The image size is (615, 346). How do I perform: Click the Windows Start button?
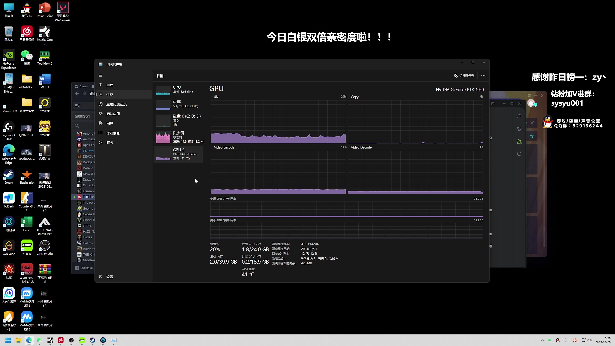[x=8, y=340]
